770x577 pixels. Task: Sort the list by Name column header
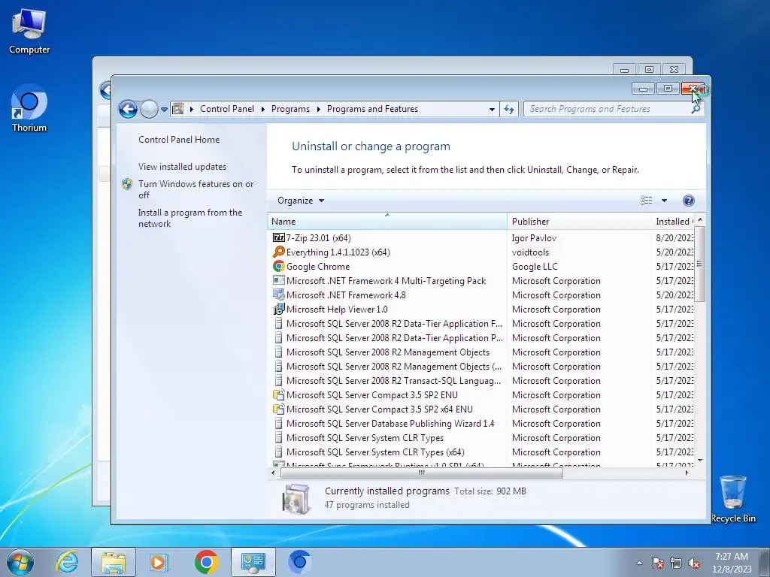[x=387, y=222]
